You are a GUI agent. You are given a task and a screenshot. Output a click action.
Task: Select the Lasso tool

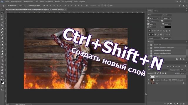tap(2, 19)
